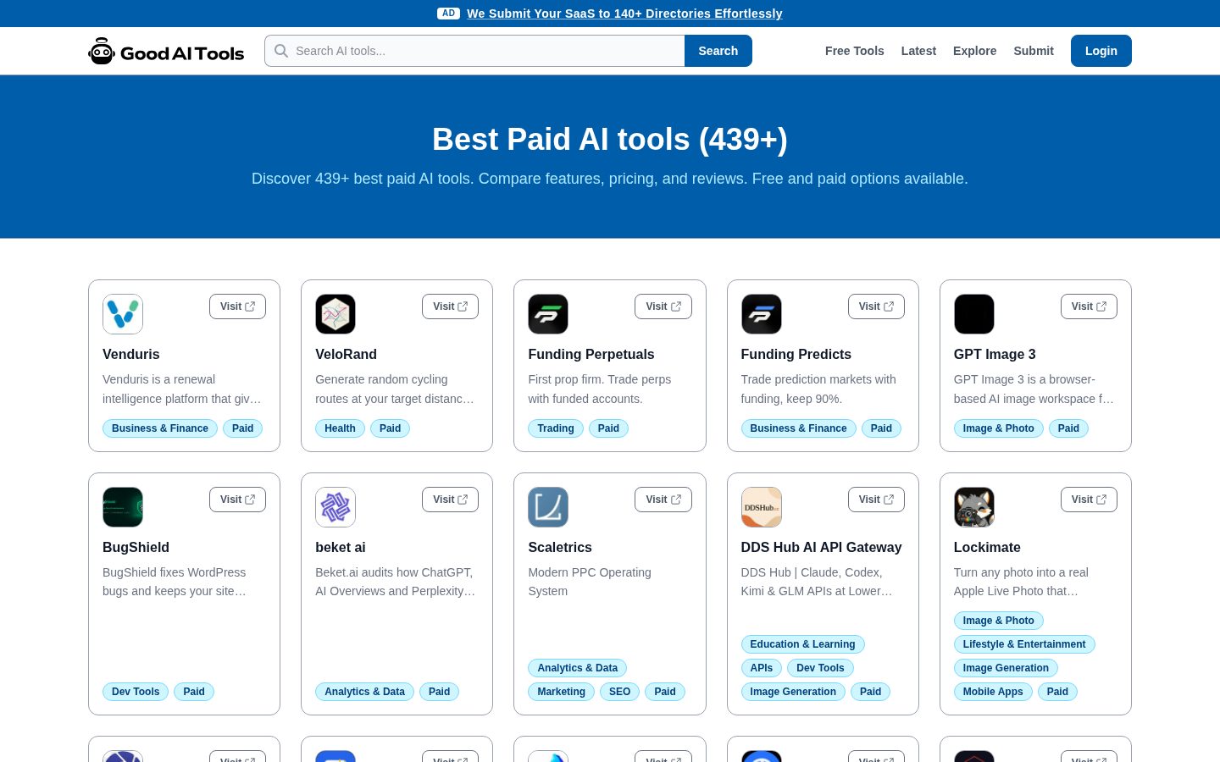
Task: Open the Free Tools menu item
Action: (x=854, y=51)
